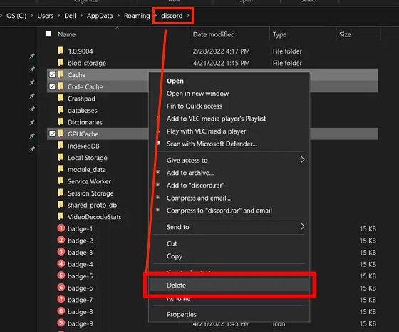Viewport: 399px width, 332px height.
Task: Choose Delete in the context menu
Action: [229, 286]
